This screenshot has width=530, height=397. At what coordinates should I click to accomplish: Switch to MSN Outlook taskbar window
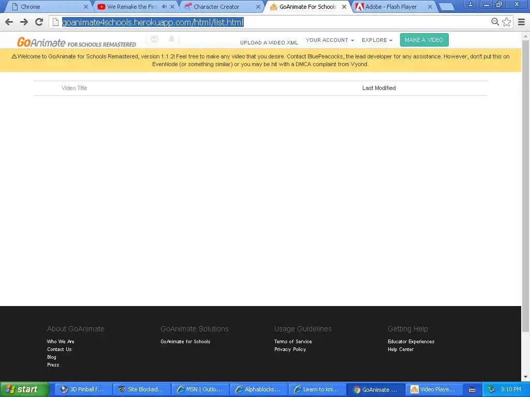200,389
